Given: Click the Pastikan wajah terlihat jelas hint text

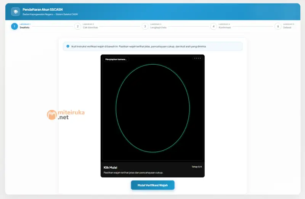Looking at the screenshot, I should (x=133, y=173).
